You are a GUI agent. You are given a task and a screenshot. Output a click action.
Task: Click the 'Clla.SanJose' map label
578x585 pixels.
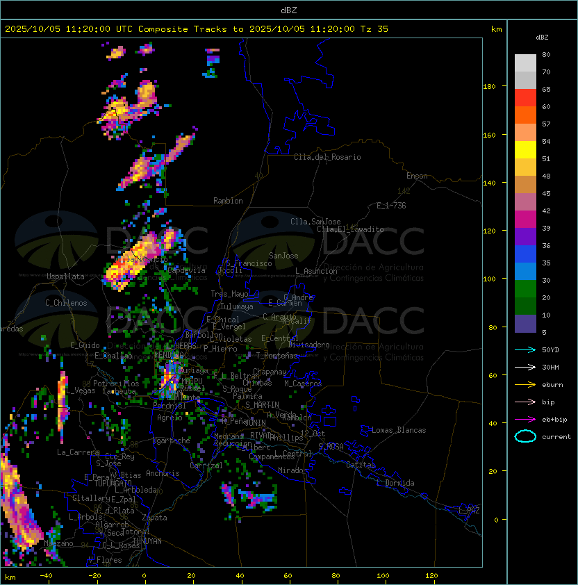(x=315, y=222)
